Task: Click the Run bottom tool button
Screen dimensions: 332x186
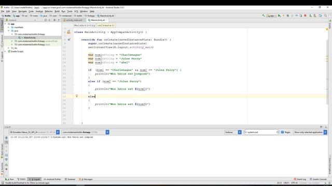Action: [9, 179]
